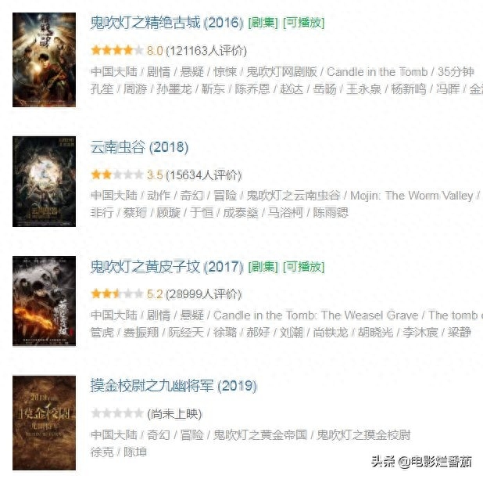Click the star rating icons for 精绝古城
Image resolution: width=483 pixels, height=479 pixels.
coord(117,50)
